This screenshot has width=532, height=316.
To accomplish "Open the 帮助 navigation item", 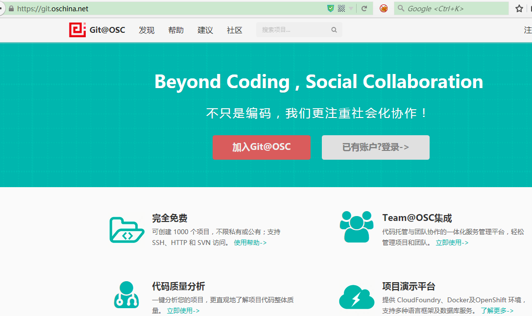I will [x=176, y=30].
